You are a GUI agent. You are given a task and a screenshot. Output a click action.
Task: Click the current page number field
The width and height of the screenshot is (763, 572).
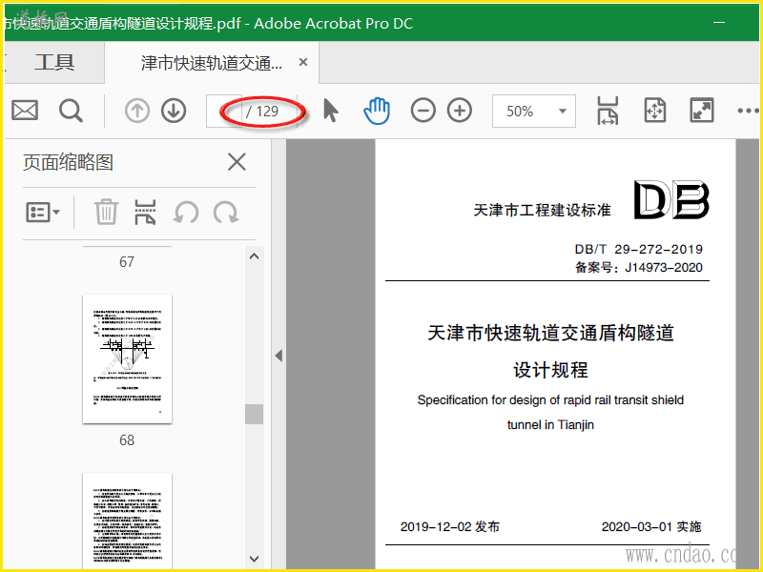pyautogui.click(x=224, y=112)
